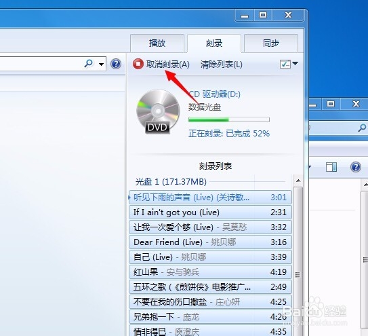
Task: Select track 兄弟抱一下 庞龙
Action: click(x=210, y=317)
